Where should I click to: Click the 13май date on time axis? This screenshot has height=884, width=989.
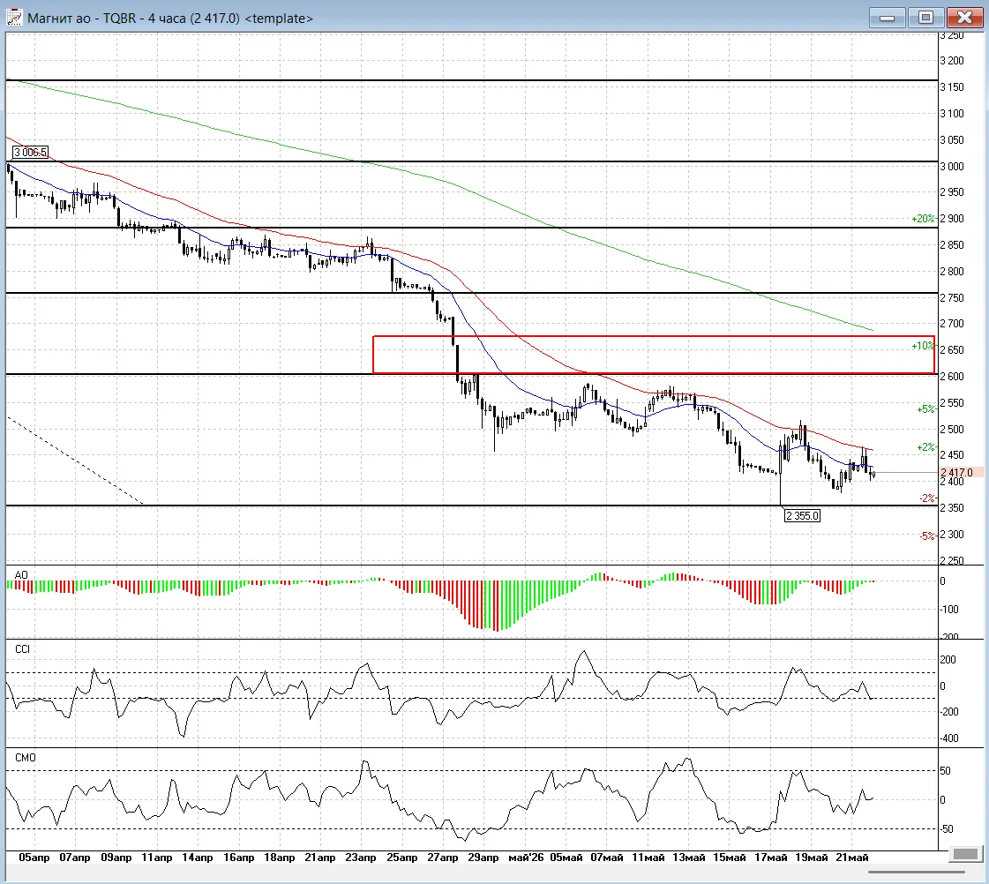tap(689, 858)
